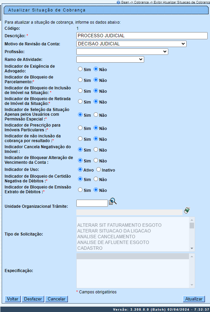
Task: Pick Sim for Permissão Especial indicator
Action: pyautogui.click(x=80, y=115)
